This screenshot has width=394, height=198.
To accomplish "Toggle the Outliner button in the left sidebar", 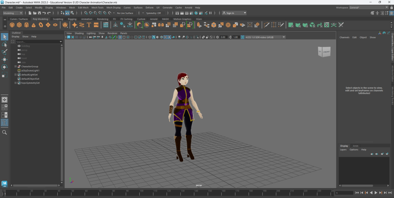I will (x=5, y=123).
